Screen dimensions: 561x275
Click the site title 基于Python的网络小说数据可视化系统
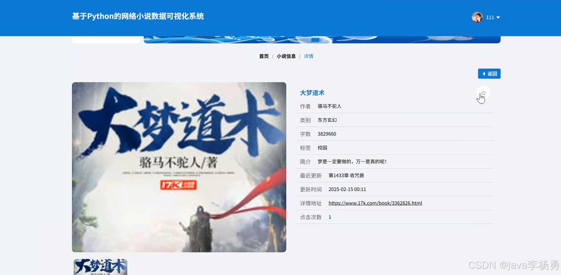[138, 16]
